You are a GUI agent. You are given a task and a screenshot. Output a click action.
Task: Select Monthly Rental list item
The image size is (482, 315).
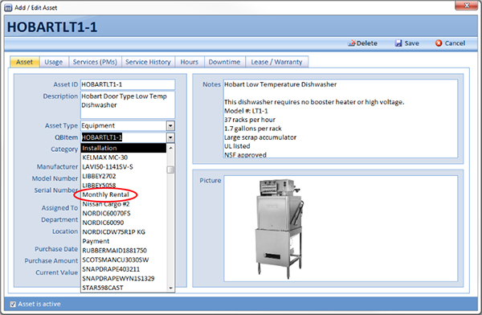pyautogui.click(x=124, y=194)
